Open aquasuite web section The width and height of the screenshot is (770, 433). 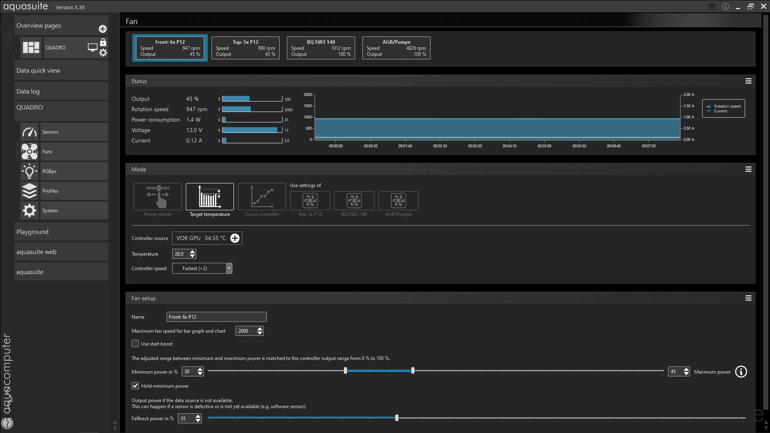point(61,252)
